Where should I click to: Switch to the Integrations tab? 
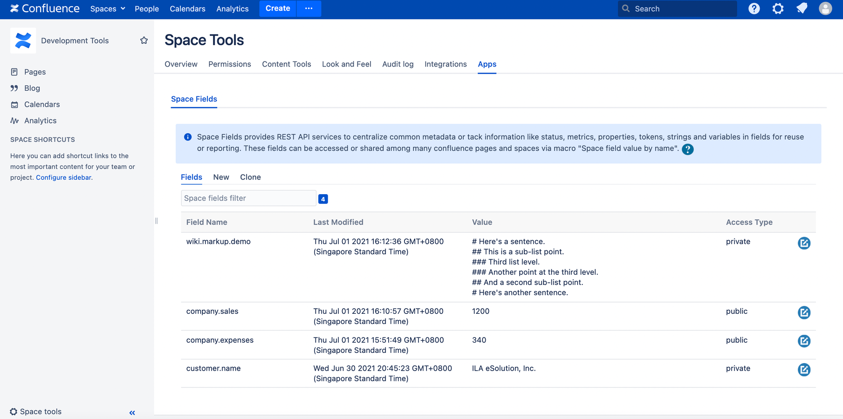pyautogui.click(x=445, y=64)
